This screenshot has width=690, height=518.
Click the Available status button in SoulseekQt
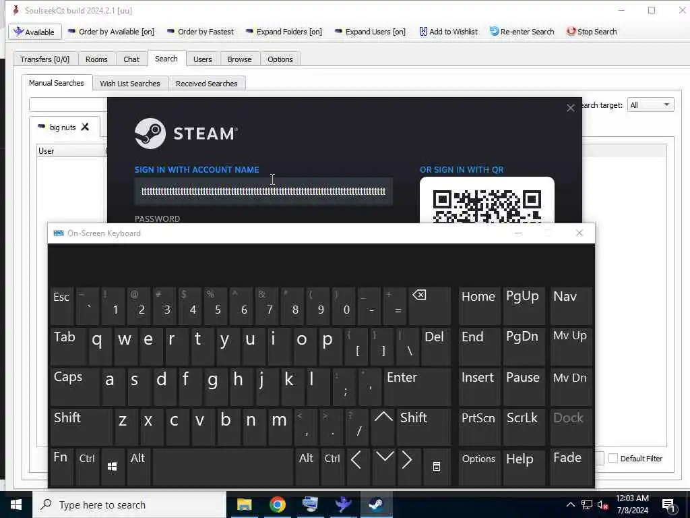[34, 32]
